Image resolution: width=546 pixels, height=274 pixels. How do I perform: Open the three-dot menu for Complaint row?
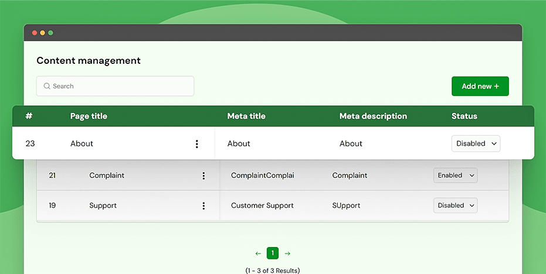click(x=204, y=176)
